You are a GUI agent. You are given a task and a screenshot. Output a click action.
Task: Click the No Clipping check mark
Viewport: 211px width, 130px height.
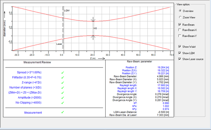(63, 103)
